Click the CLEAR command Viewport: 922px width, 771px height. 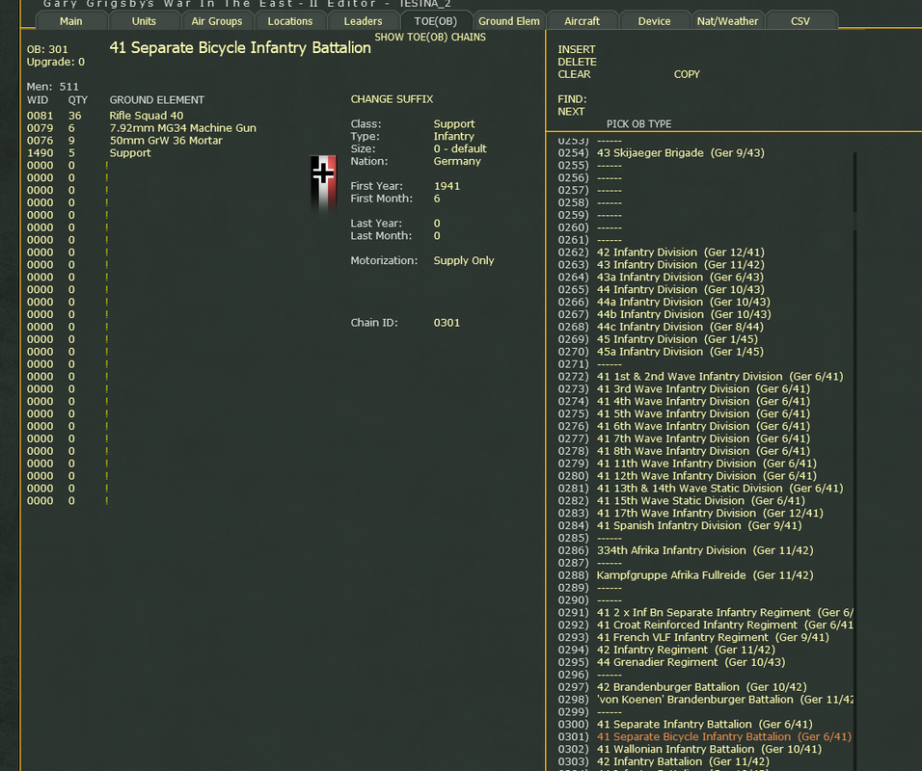click(574, 74)
